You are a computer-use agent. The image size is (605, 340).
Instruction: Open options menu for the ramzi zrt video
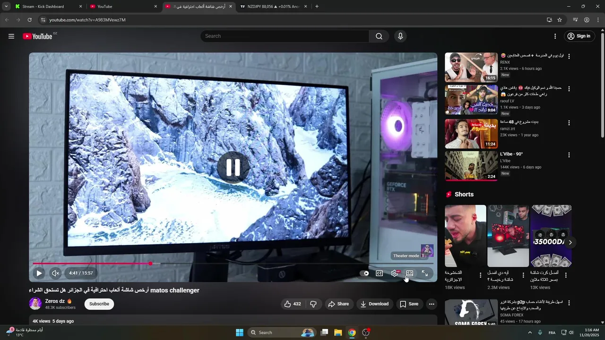569,123
